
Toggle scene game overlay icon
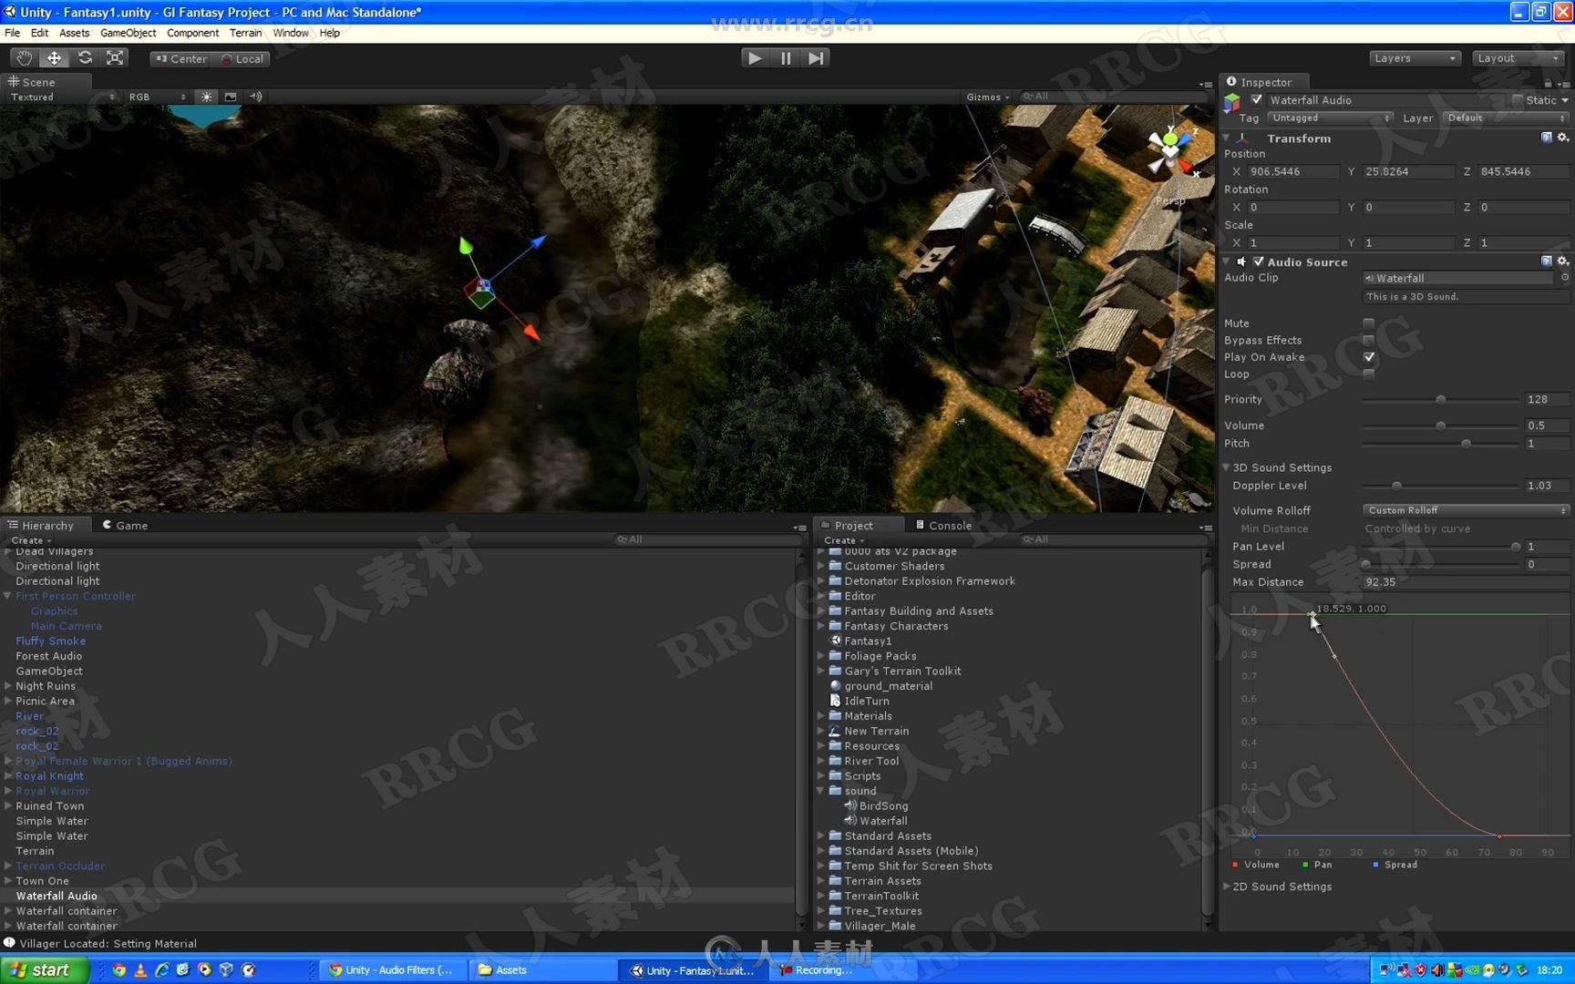point(231,97)
